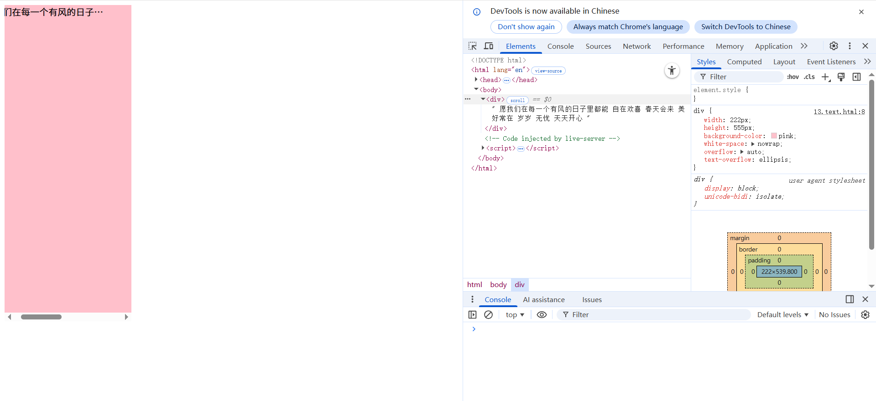Viewport: 876px width, 401px height.
Task: Collapse the body element node
Action: (476, 89)
